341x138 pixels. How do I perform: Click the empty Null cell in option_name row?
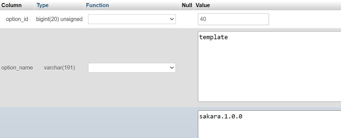click(187, 68)
